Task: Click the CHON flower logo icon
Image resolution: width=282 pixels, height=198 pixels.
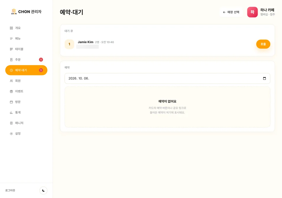Action: (14, 11)
